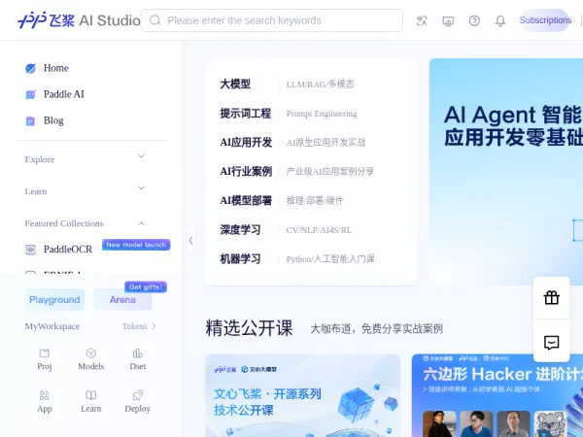Open the monitor dashboard icon in header
Image resolution: width=583 pixels, height=437 pixels.
(448, 20)
